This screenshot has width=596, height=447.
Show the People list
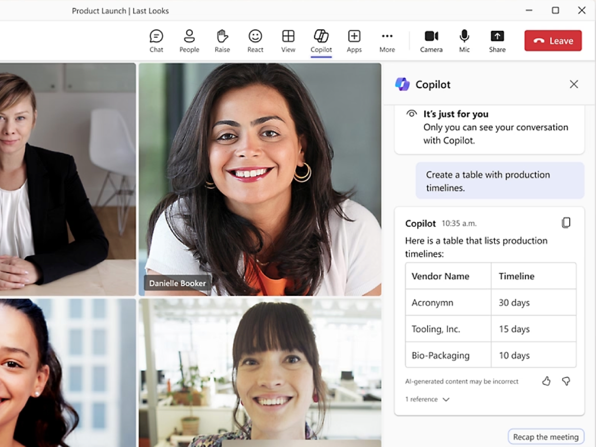pos(189,41)
